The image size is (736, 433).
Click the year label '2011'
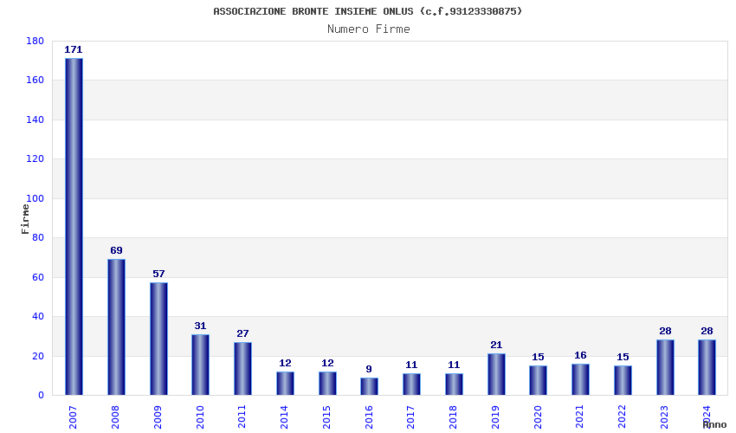pyautogui.click(x=242, y=417)
